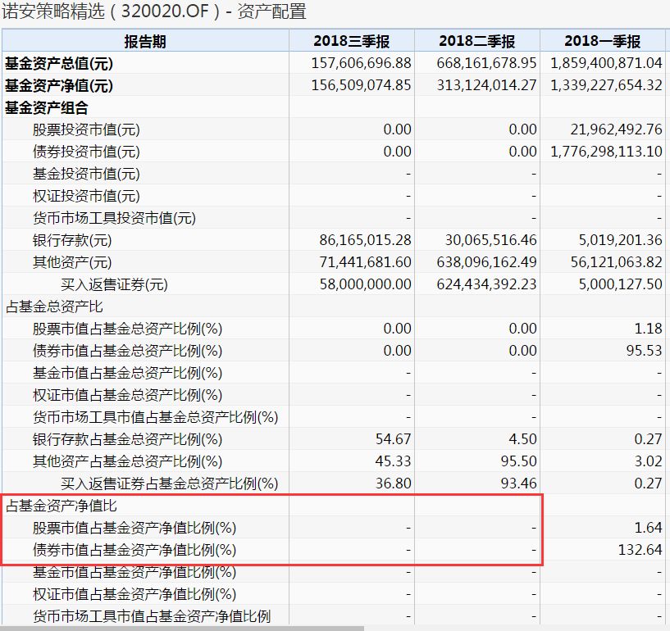This screenshot has width=670, height=631.
Task: Click the 95.53 bond ratio cell
Action: point(645,351)
